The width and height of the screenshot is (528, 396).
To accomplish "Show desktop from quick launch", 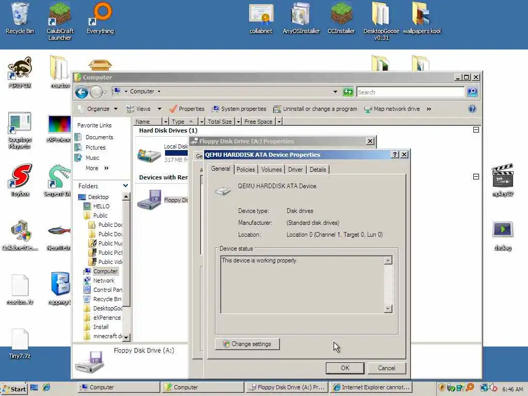I will pyautogui.click(x=34, y=387).
